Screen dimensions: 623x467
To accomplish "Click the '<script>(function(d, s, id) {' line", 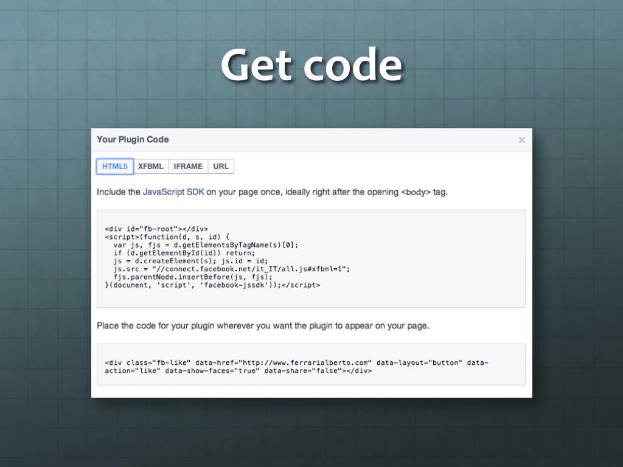I will coord(167,237).
